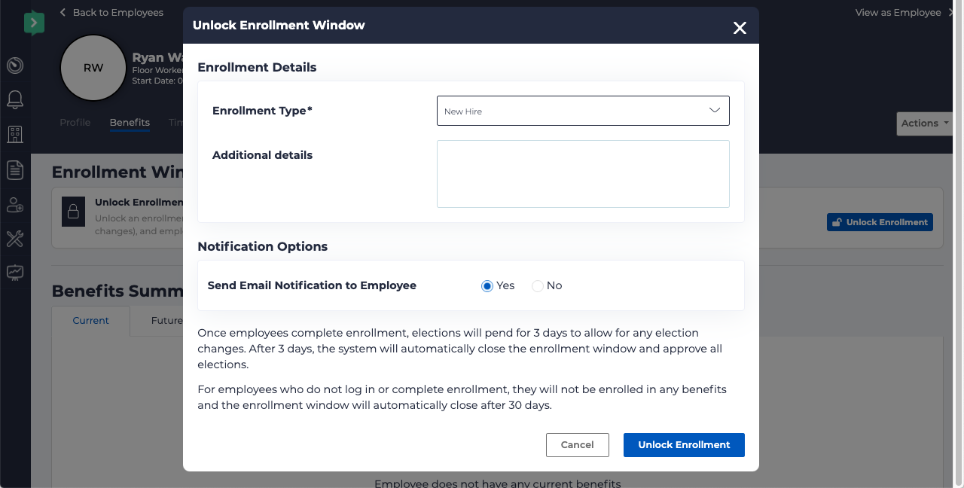The height and width of the screenshot is (488, 964).
Task: Choose No for email notification to employee
Action: point(536,285)
